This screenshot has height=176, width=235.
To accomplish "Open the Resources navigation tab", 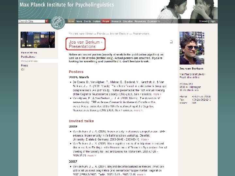I will 140,21.
